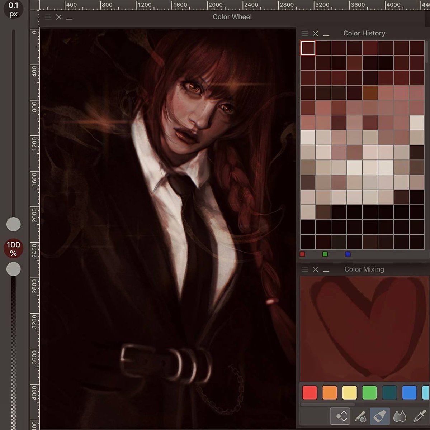Pick the blue swatch in the mixing palette
The image size is (430, 430).
coord(409,392)
